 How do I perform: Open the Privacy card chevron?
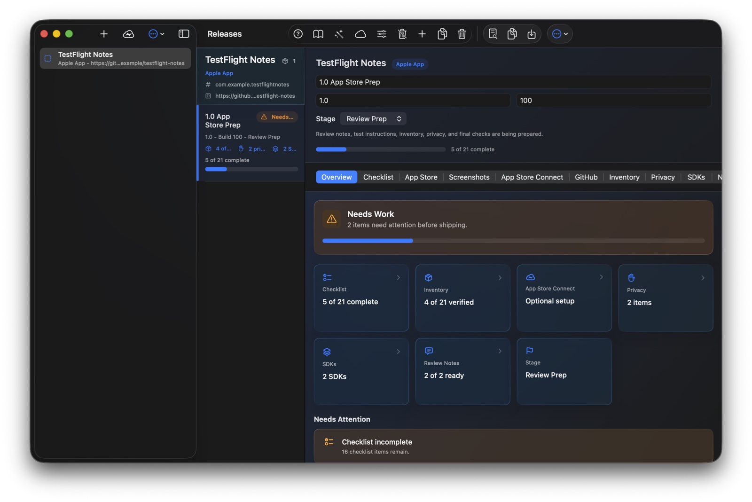[703, 278]
